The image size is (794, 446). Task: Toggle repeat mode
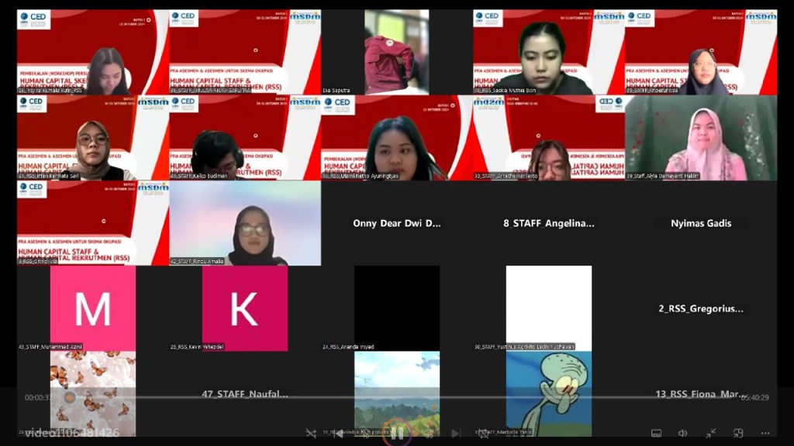coord(484,434)
